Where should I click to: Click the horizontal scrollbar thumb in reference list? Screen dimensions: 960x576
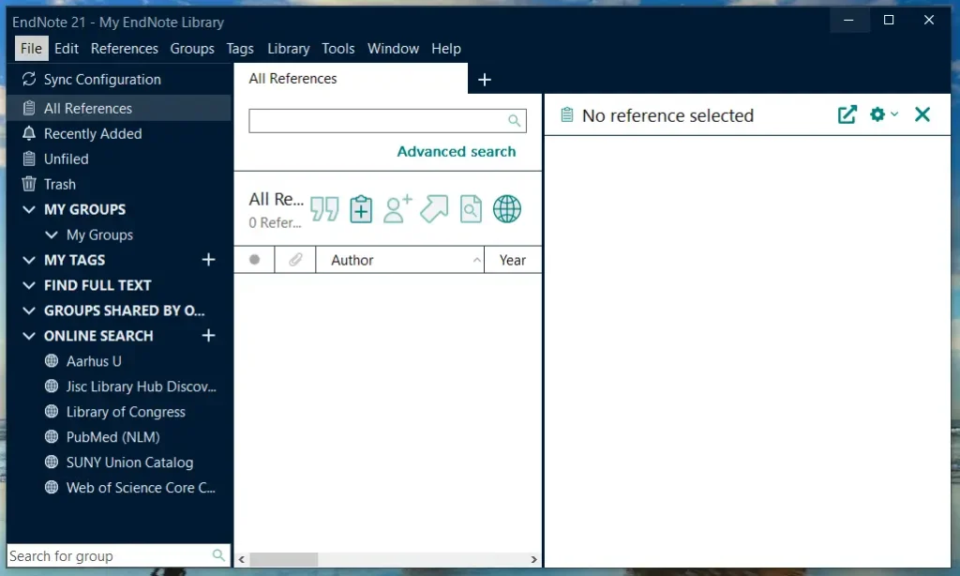point(283,559)
